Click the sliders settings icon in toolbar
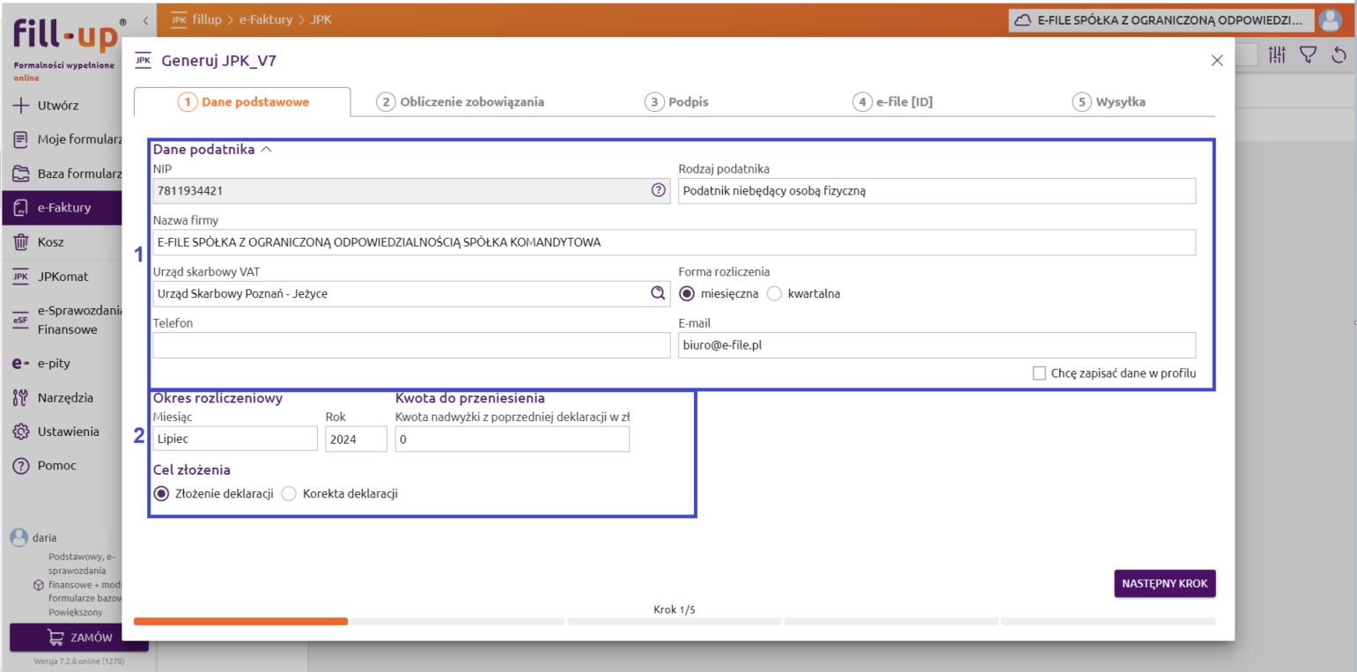 point(1277,55)
